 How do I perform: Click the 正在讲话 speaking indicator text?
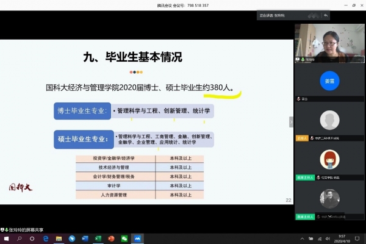pos(273,16)
